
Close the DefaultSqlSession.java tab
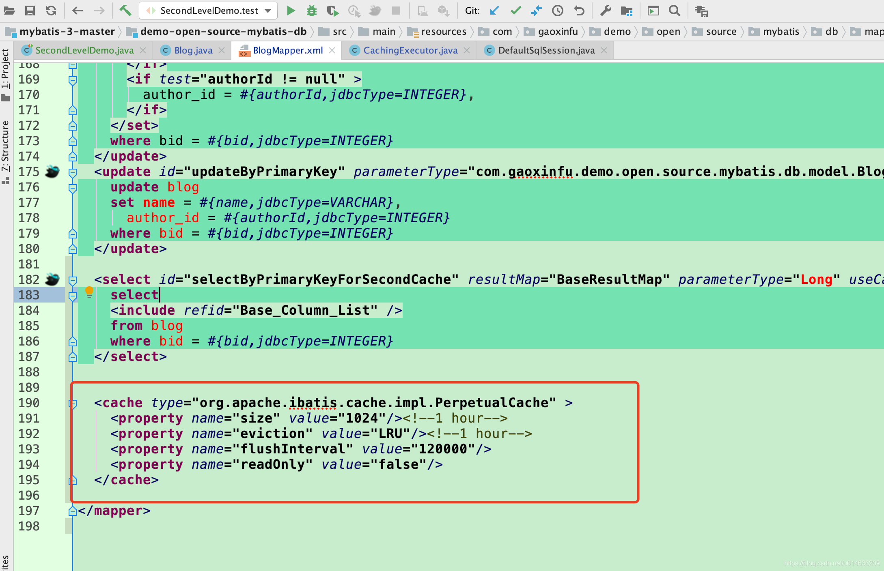pyautogui.click(x=604, y=50)
